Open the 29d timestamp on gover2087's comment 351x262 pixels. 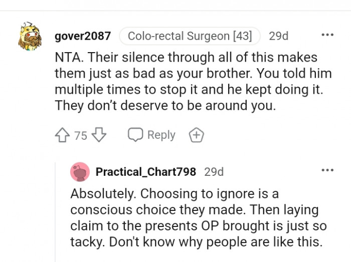coord(278,36)
